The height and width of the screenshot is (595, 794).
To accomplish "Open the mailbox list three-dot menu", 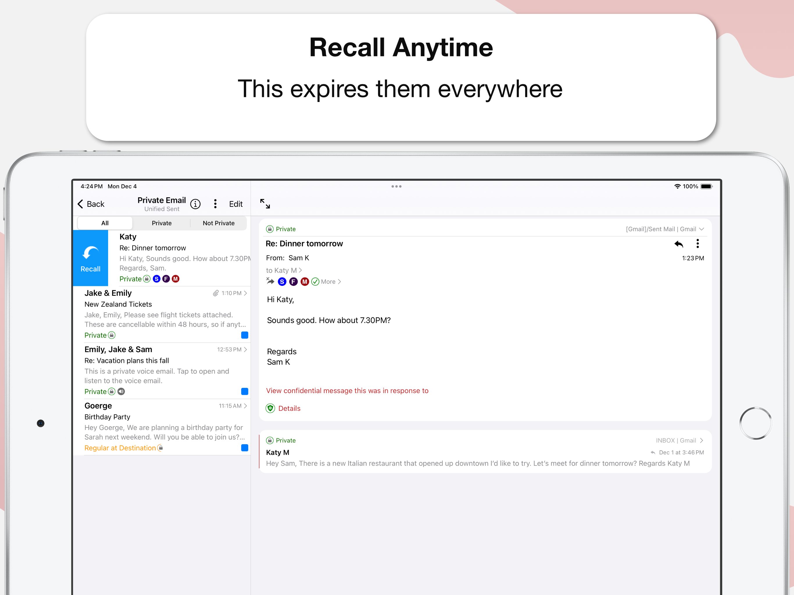I will pos(215,204).
